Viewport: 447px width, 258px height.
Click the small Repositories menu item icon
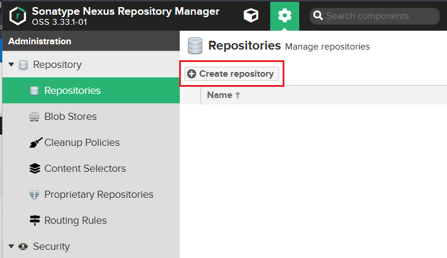point(34,91)
